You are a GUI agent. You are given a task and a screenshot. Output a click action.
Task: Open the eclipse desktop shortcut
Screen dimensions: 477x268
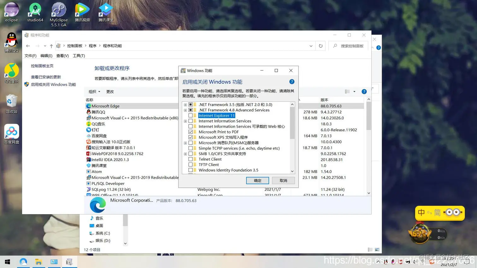[x=11, y=12]
